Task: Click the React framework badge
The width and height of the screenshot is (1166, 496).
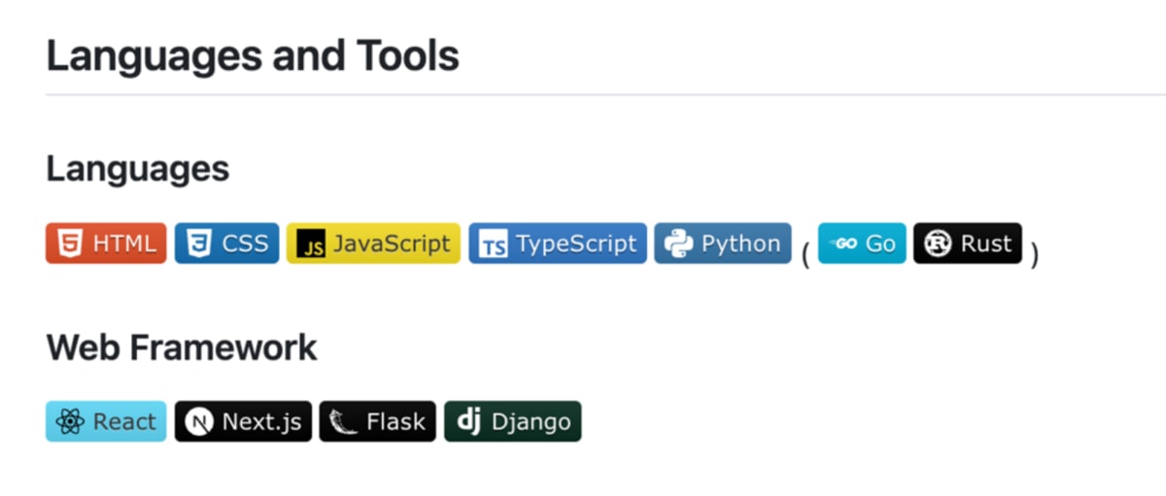Action: click(106, 421)
